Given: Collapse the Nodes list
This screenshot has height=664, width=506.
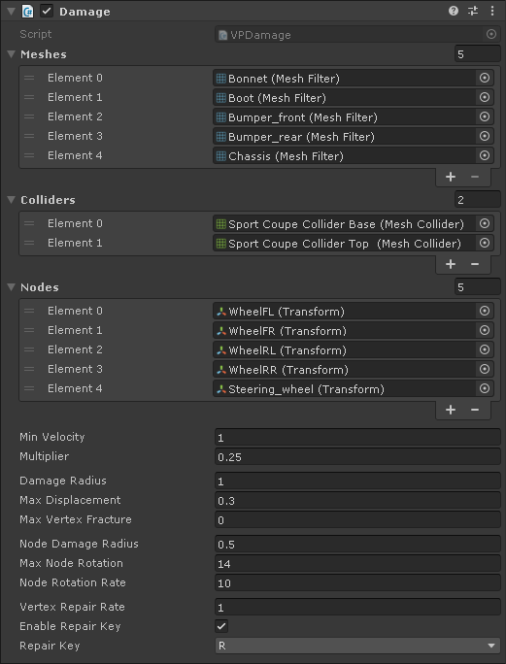Looking at the screenshot, I should 12,287.
